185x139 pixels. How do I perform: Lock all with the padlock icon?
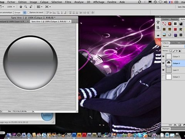point(180,51)
